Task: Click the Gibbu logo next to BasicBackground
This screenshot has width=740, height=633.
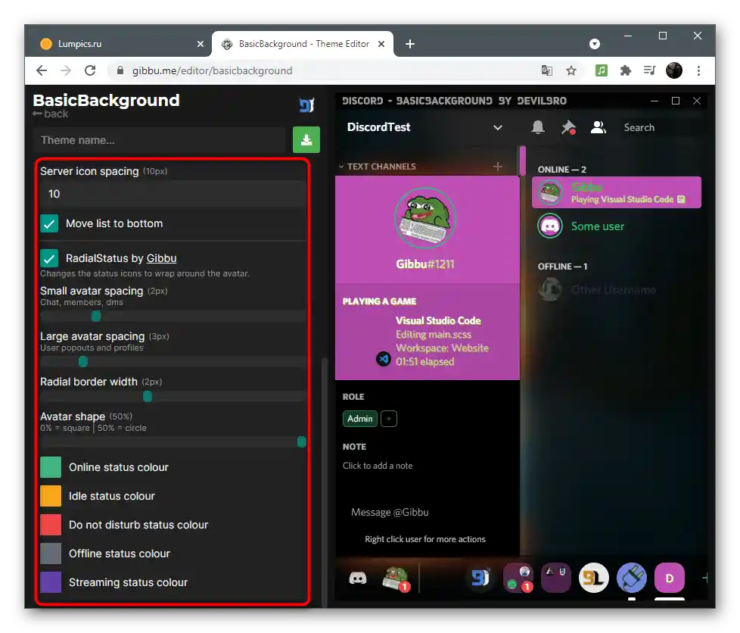Action: pos(306,105)
